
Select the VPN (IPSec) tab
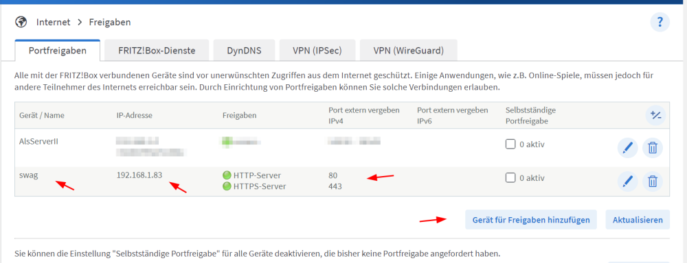point(317,50)
